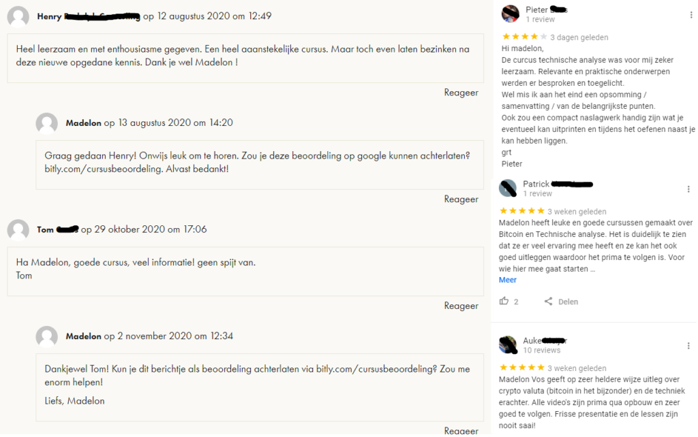Open three-dot menu on Auke's review
This screenshot has height=437, width=698.
[692, 345]
